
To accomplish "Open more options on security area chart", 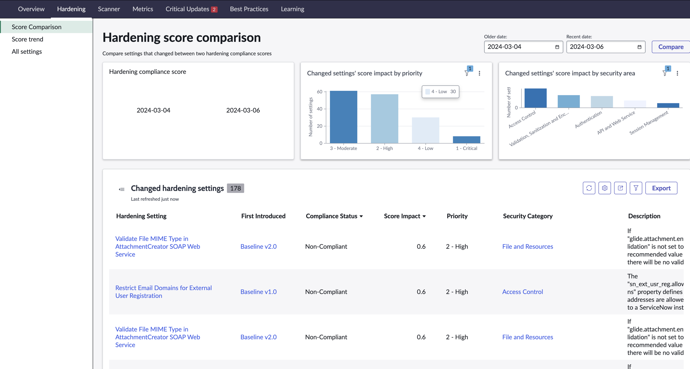I will click(677, 73).
